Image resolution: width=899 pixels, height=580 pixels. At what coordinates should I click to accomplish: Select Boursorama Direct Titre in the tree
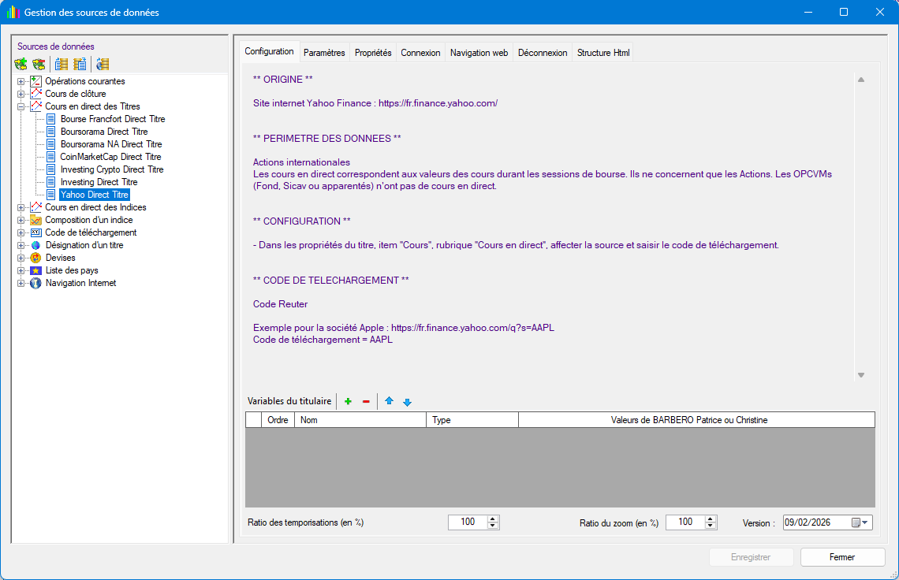point(103,132)
